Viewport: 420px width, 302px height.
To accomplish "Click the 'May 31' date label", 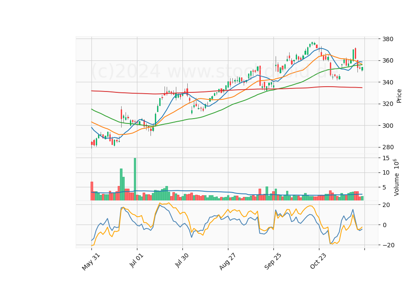I will [x=91, y=262].
